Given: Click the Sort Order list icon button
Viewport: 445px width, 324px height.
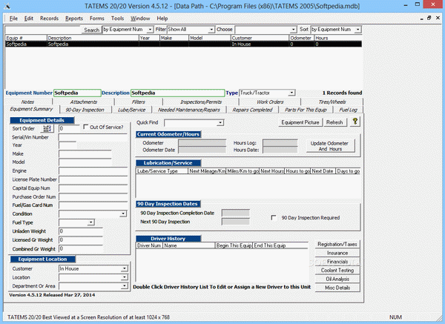Looking at the screenshot, I should (47, 128).
